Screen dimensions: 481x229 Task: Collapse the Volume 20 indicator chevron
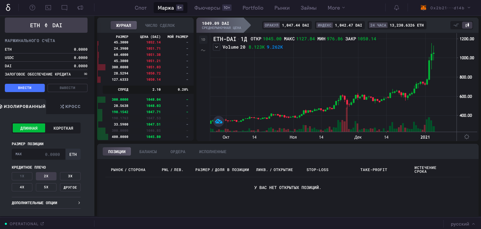(216, 47)
